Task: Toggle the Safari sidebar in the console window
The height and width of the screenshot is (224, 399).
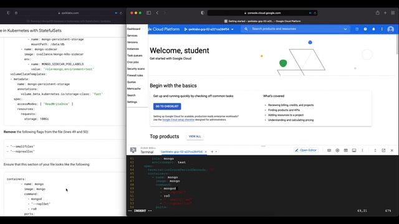Action: (148, 12)
